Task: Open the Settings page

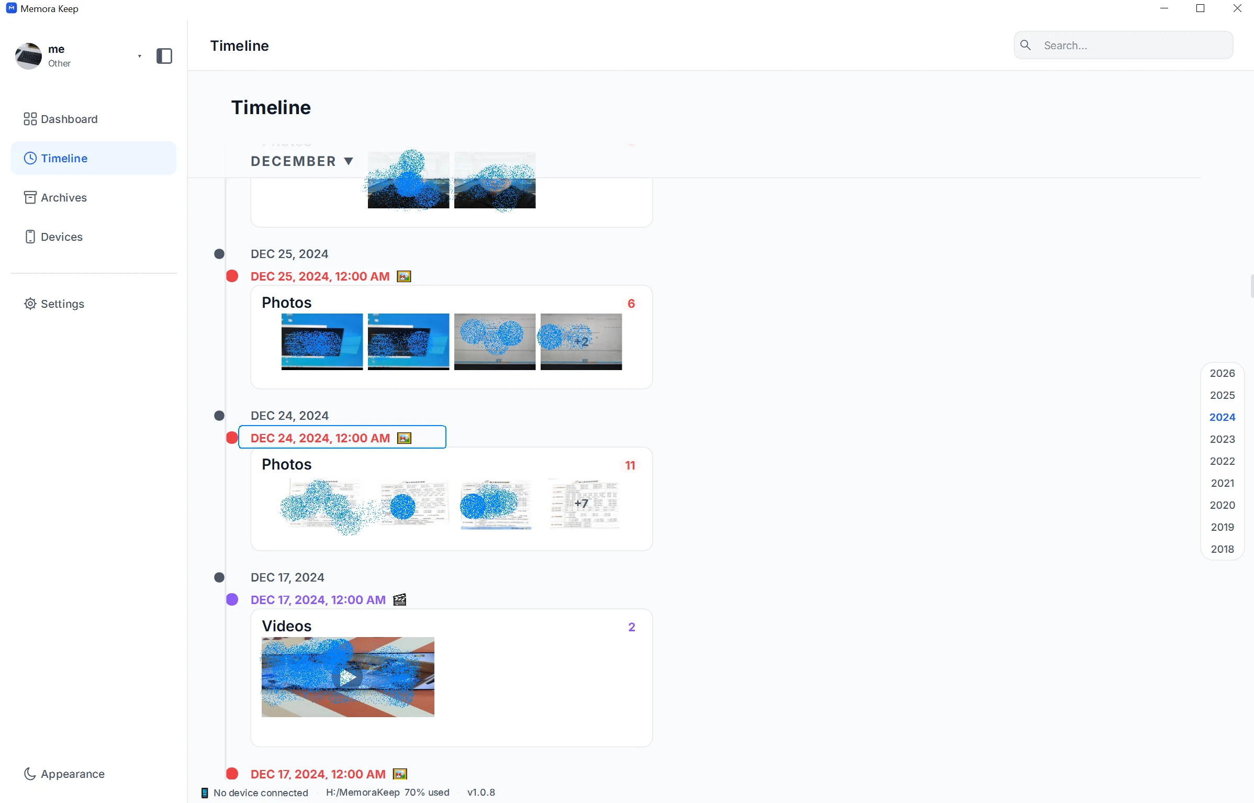Action: [x=93, y=304]
